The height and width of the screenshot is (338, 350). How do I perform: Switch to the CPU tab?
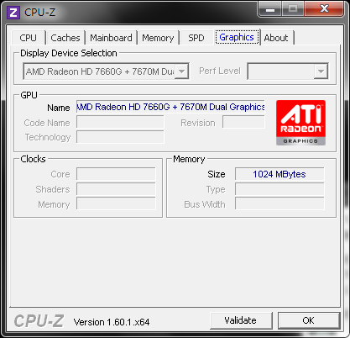[29, 38]
